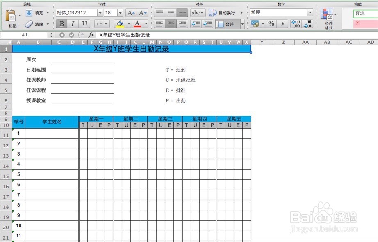The width and height of the screenshot is (378, 242).
Task: Select column header Y
Action: [262, 42]
